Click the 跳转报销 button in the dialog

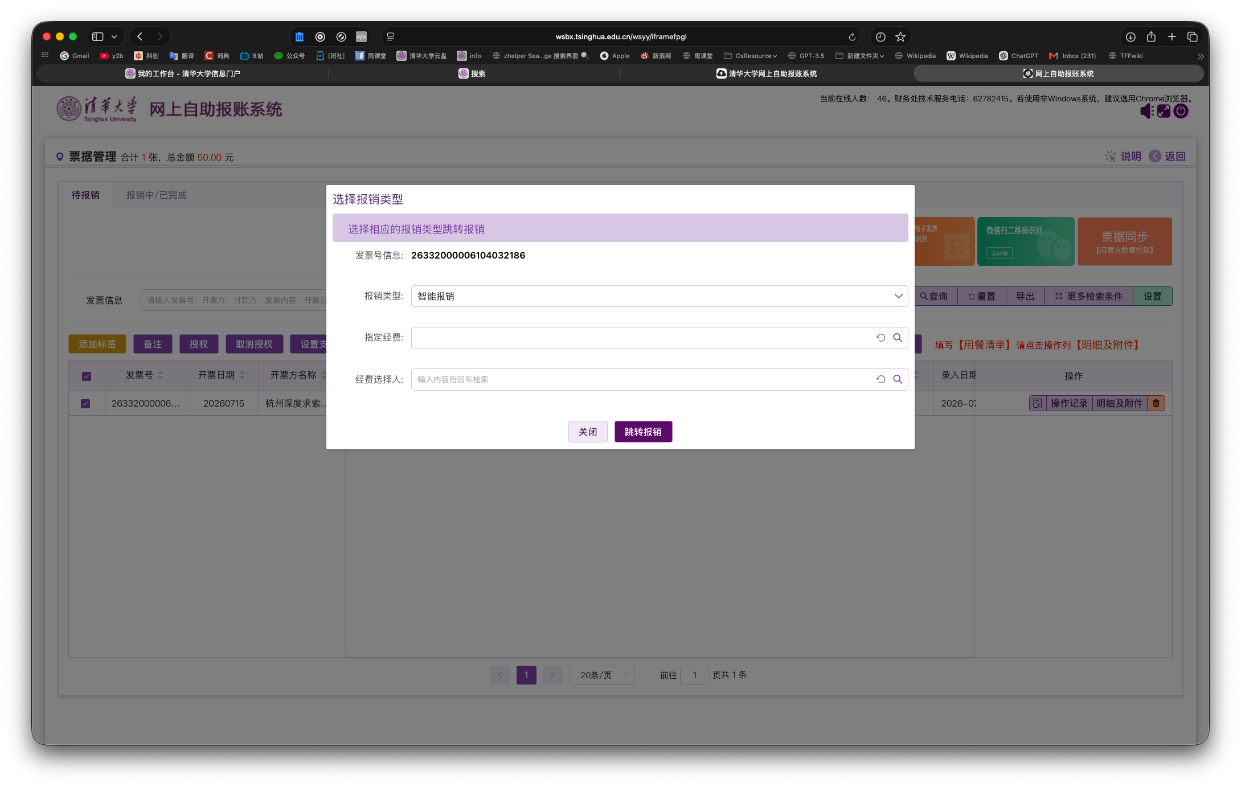tap(643, 432)
